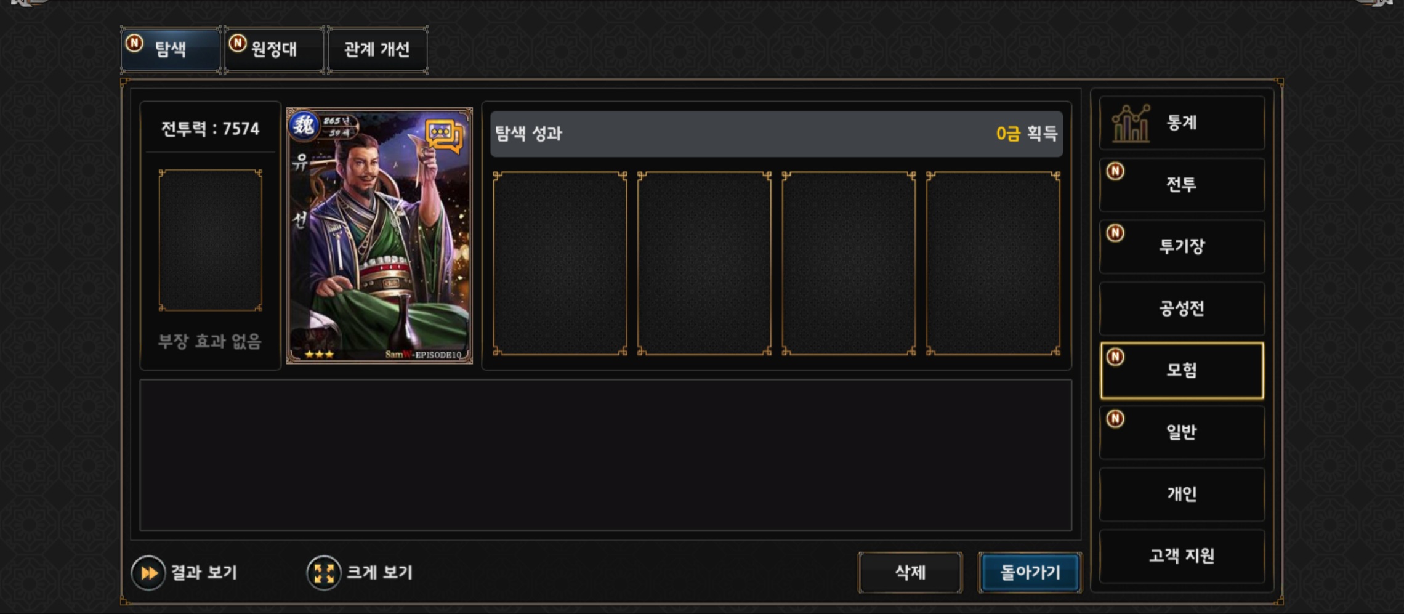
Task: Open the 관계 개선 tab
Action: point(377,49)
